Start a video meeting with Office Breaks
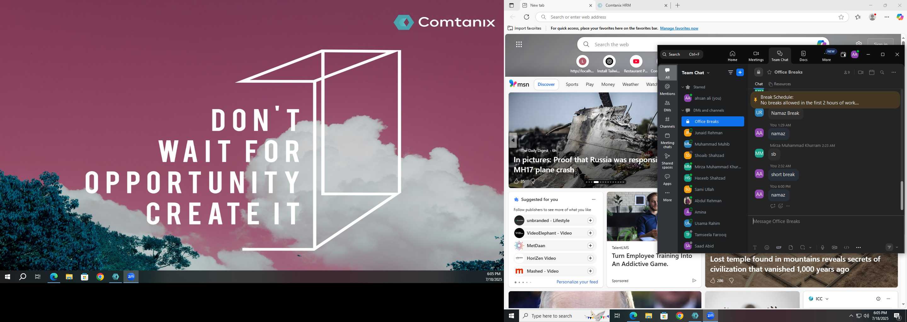The image size is (907, 322). pos(860,72)
